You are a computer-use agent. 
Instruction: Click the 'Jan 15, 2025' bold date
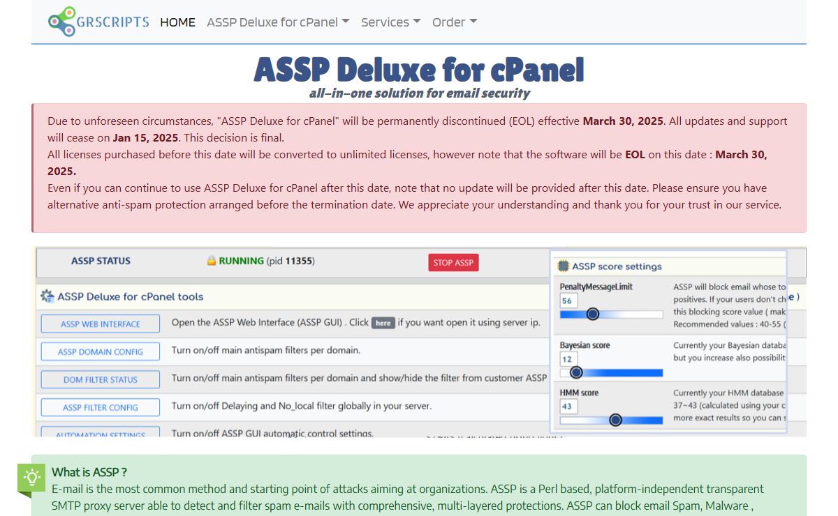click(x=146, y=137)
